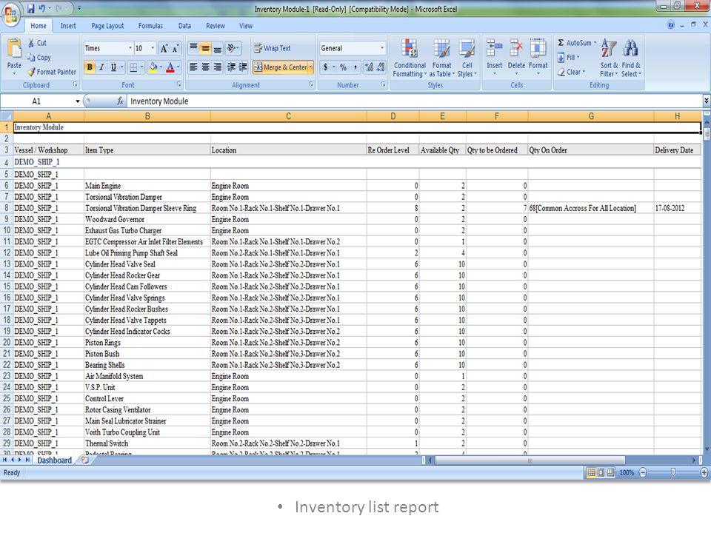This screenshot has height=533, width=711.
Task: Open the font size dropdown showing 10
Action: coord(153,48)
